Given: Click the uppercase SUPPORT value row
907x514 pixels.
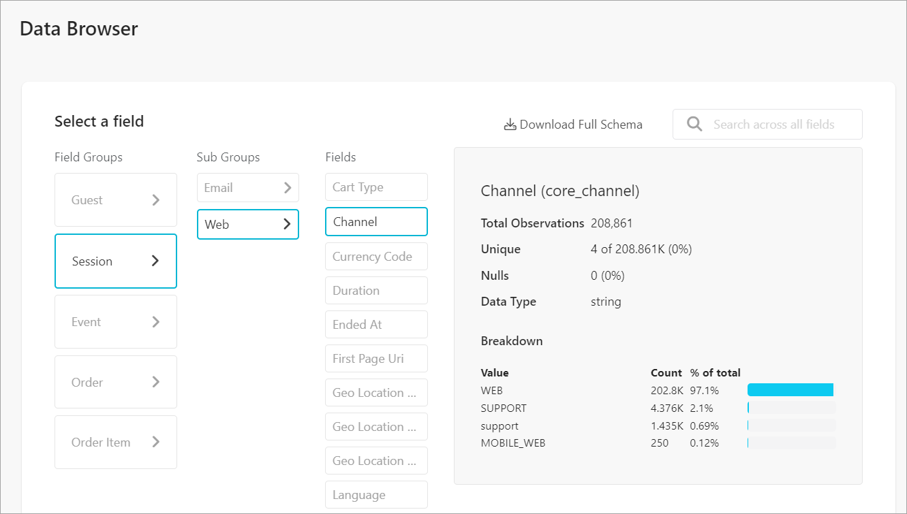Looking at the screenshot, I should coord(504,408).
